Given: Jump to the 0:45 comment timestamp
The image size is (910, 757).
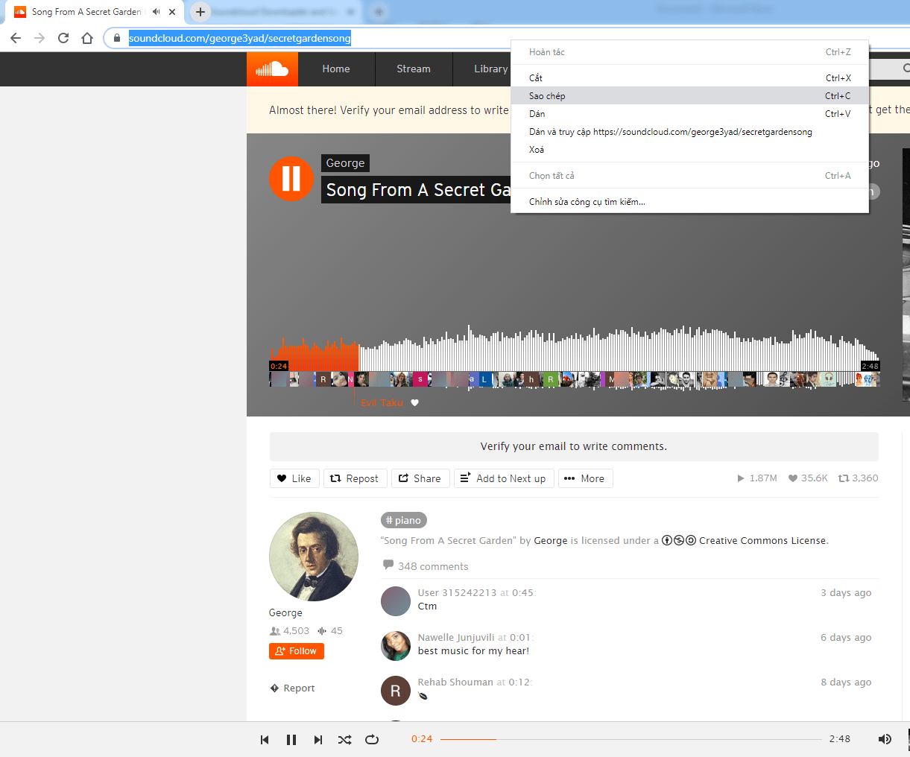Looking at the screenshot, I should coord(523,593).
